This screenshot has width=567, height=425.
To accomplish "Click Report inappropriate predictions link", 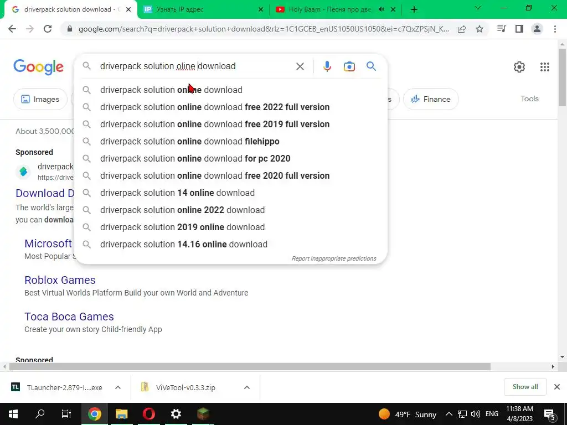I will 334,258.
